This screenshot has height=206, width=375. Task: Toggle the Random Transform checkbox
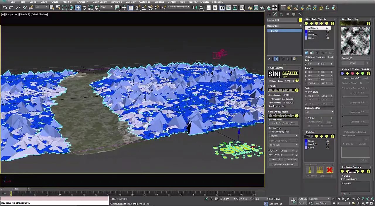[x=306, y=57]
